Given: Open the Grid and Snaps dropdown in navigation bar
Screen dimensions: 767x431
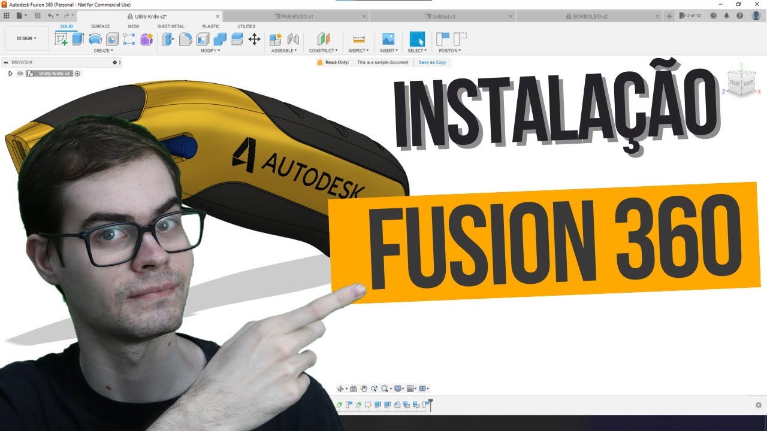Looking at the screenshot, I should click(x=412, y=388).
